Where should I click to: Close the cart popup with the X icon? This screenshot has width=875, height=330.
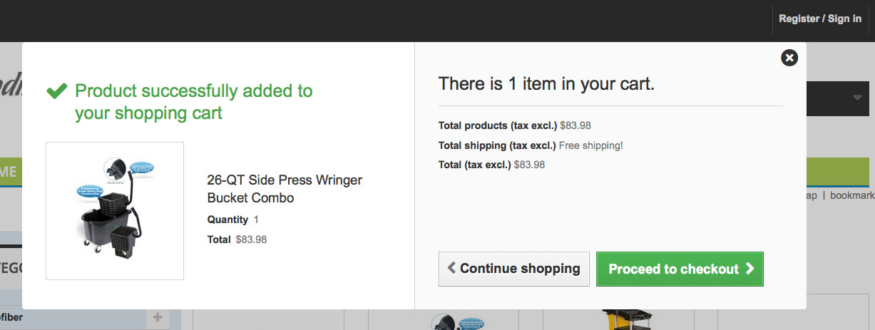point(789,58)
